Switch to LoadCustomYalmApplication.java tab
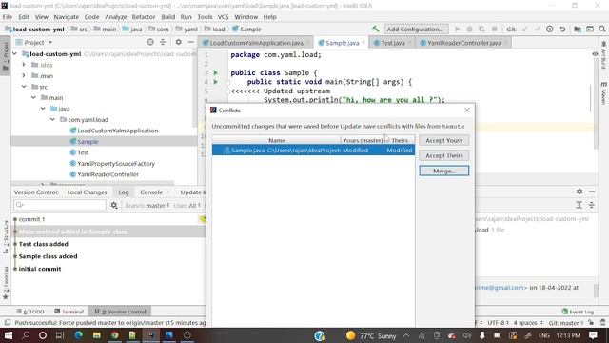609x343 pixels. coord(256,43)
